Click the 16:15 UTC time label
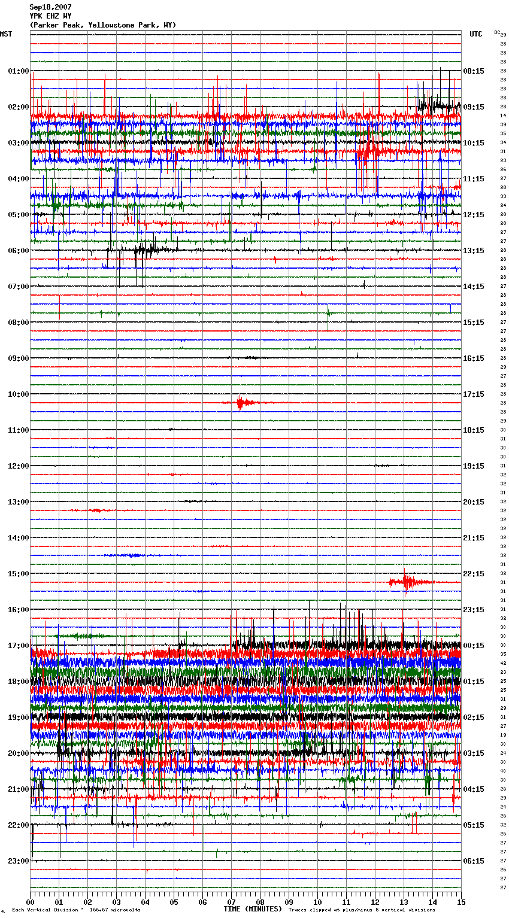The width and height of the screenshot is (509, 918). coord(474,358)
